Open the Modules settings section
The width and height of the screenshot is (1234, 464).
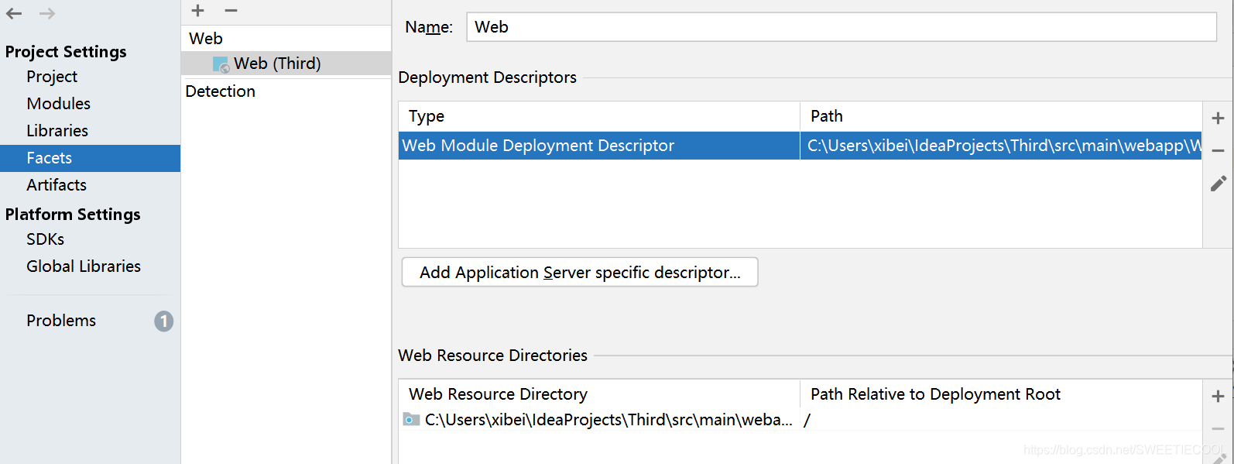(x=58, y=104)
